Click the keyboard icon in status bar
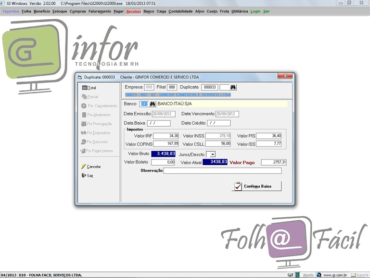Image resolution: width=370 pixels, height=278 pixels. [x=290, y=275]
